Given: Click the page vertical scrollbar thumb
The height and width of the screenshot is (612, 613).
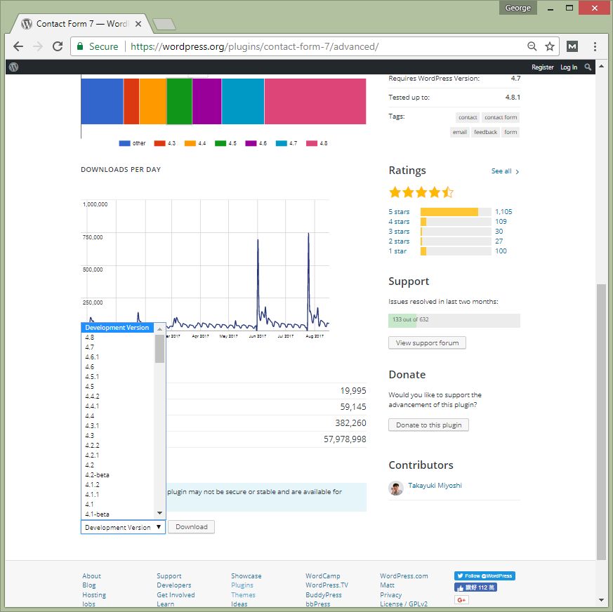Looking at the screenshot, I should [601, 421].
